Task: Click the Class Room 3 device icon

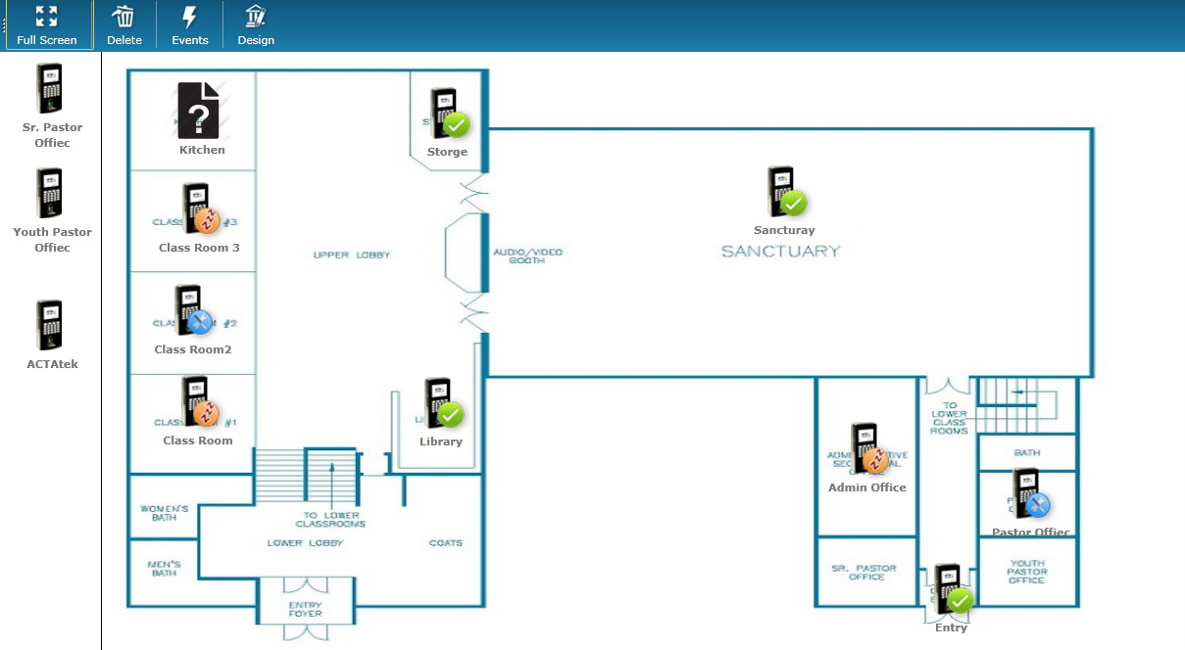Action: coord(199,209)
